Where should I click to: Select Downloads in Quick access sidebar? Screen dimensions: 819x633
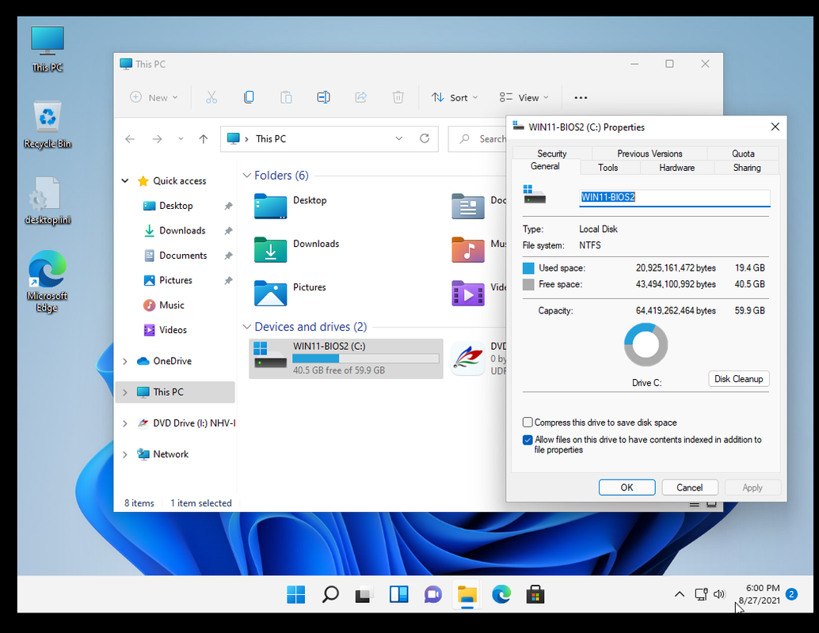pos(181,231)
